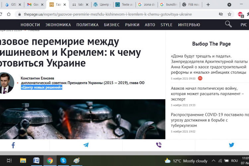This screenshot has width=249, height=166.
Task: Share article on Twitter
Action: [231, 145]
